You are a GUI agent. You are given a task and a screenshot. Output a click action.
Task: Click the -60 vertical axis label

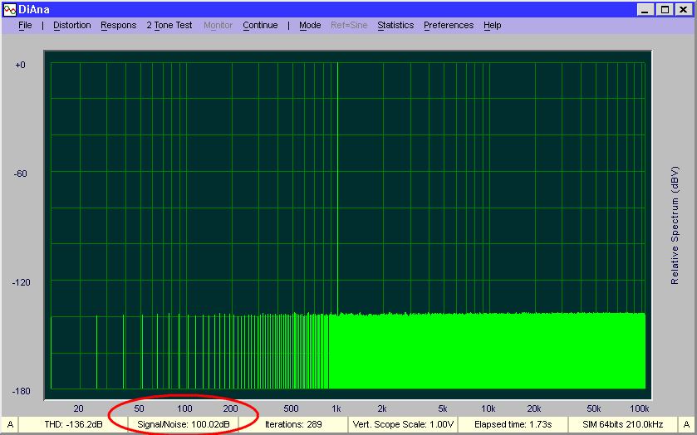tap(22, 174)
